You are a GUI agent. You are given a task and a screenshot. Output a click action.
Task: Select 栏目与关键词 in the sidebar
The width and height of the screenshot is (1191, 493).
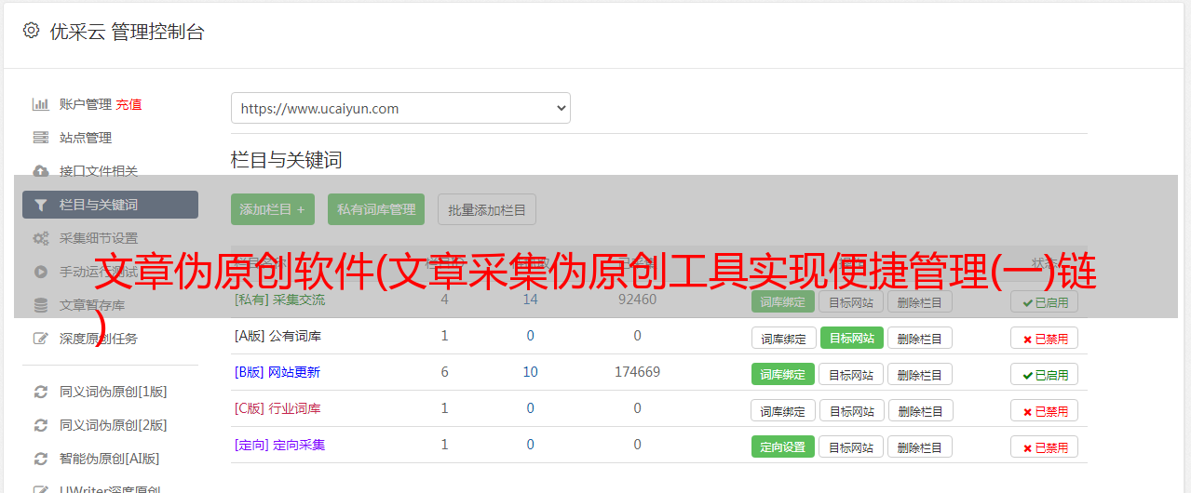tap(110, 205)
